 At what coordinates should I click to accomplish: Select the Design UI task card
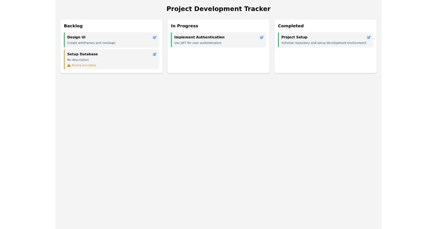[x=109, y=40]
